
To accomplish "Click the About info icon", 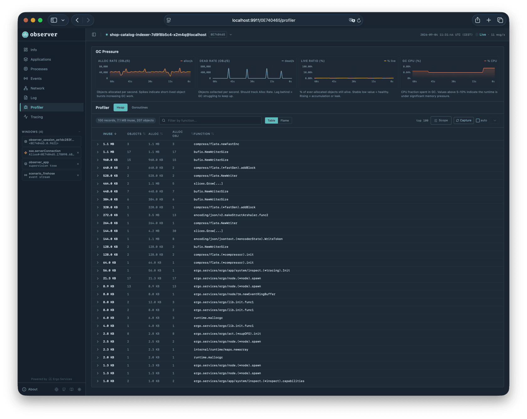I will (x=24, y=389).
